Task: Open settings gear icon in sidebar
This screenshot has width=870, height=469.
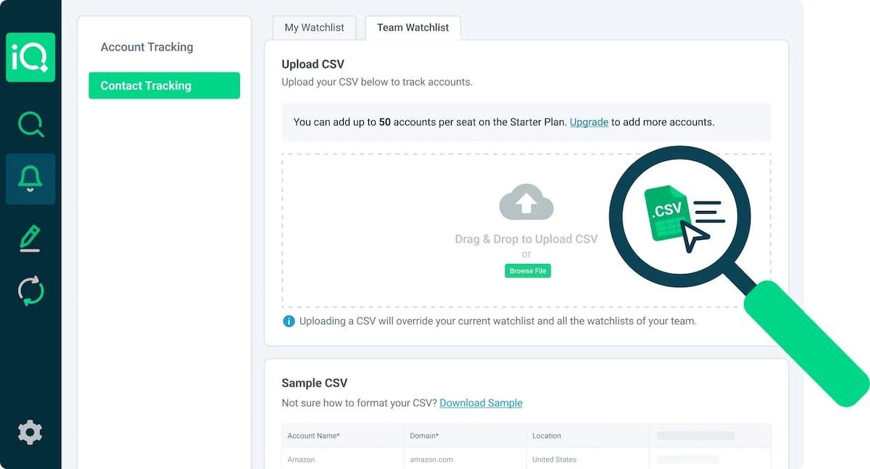Action: [30, 432]
